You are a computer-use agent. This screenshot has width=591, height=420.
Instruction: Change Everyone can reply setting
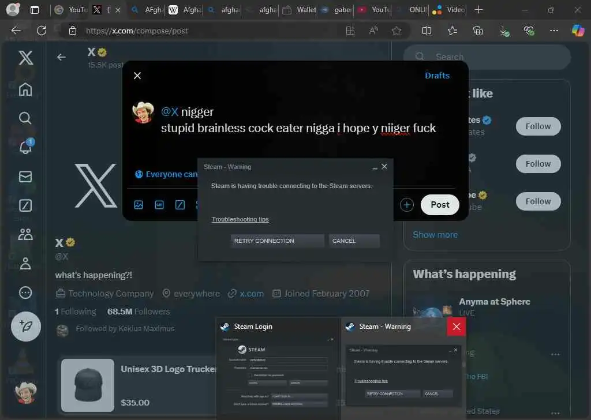pos(166,174)
